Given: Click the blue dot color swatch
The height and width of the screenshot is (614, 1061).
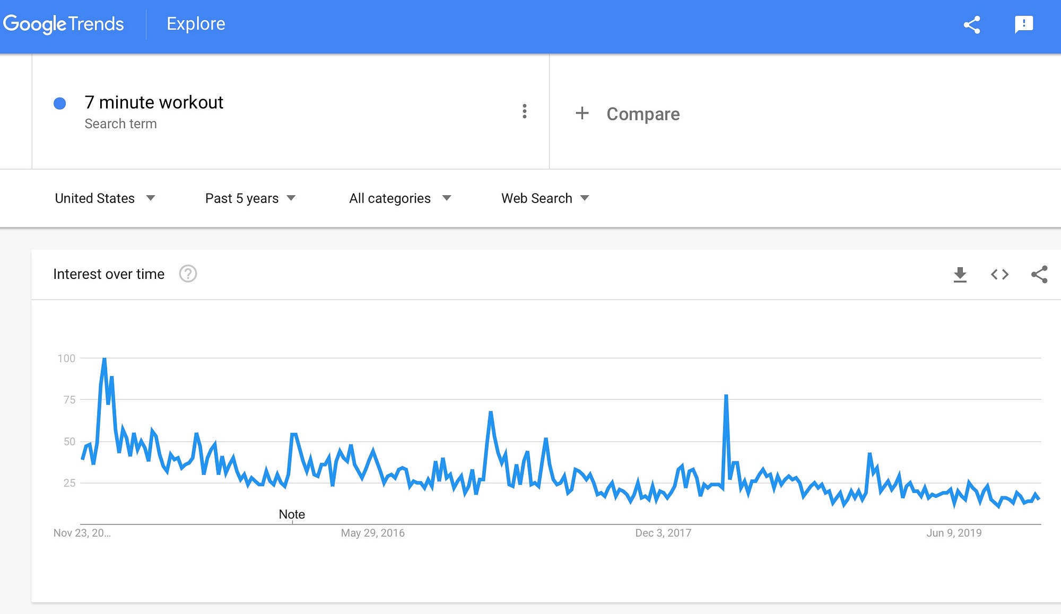Looking at the screenshot, I should [x=60, y=103].
